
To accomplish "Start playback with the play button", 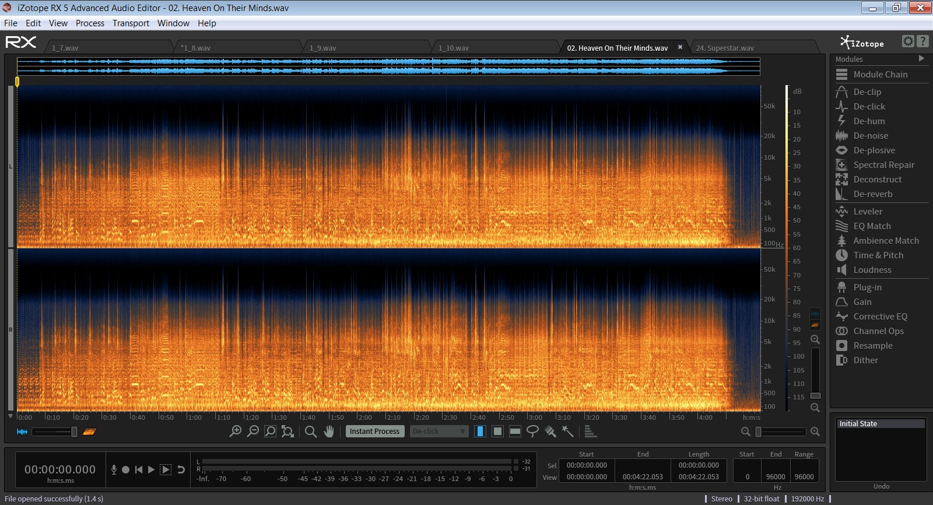I will (151, 469).
